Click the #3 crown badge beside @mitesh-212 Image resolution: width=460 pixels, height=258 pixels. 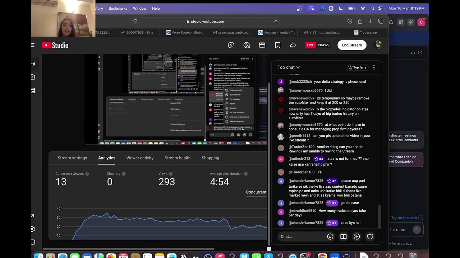click(319, 159)
